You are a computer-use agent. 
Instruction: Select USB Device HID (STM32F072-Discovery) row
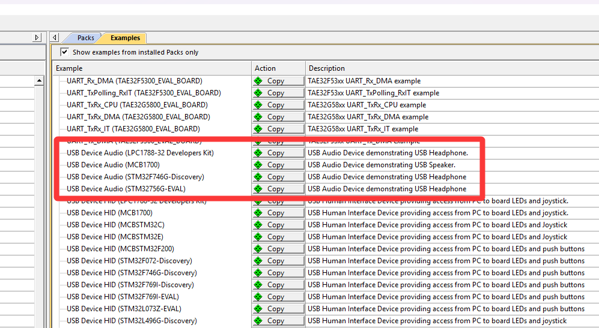pyautogui.click(x=130, y=261)
